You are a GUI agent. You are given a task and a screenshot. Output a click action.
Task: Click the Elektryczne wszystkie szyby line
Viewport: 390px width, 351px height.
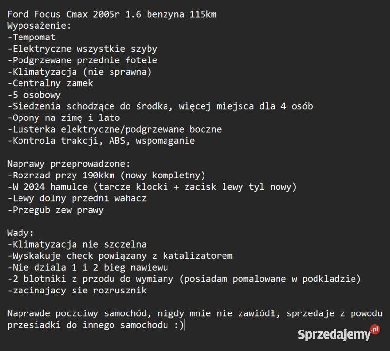click(82, 49)
